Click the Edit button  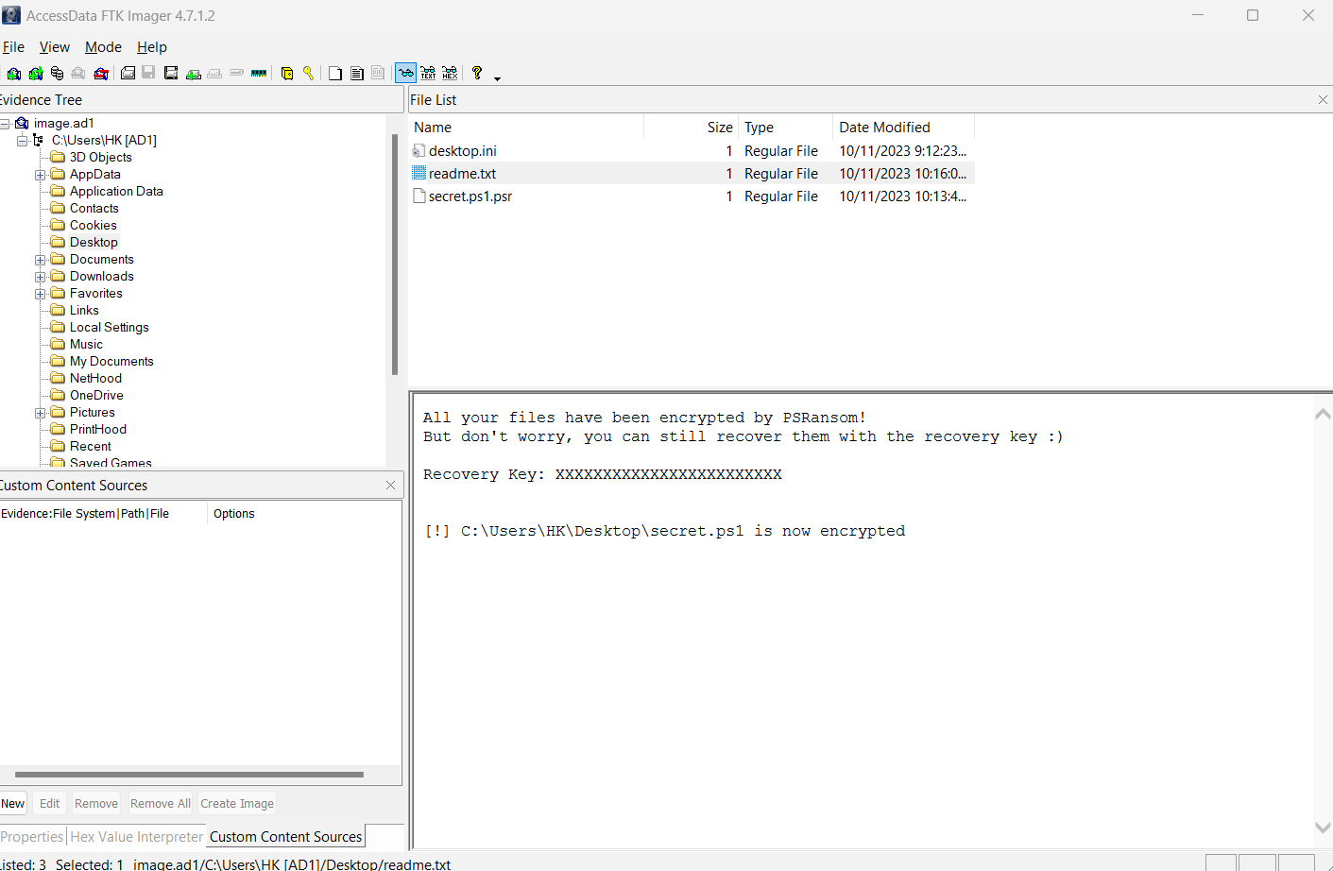click(x=50, y=804)
